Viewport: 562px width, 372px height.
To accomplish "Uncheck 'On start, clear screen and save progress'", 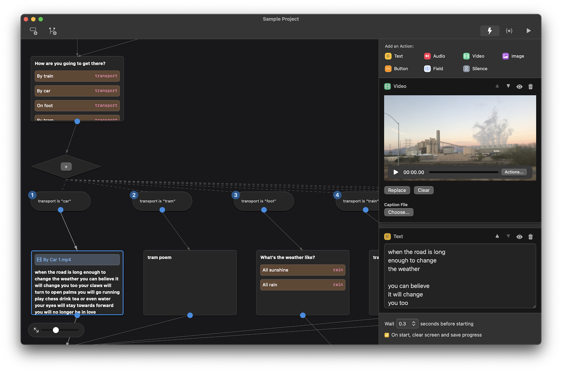I will tap(387, 335).
